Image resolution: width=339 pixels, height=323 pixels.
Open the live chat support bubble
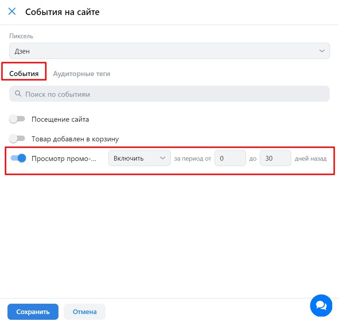321,305
